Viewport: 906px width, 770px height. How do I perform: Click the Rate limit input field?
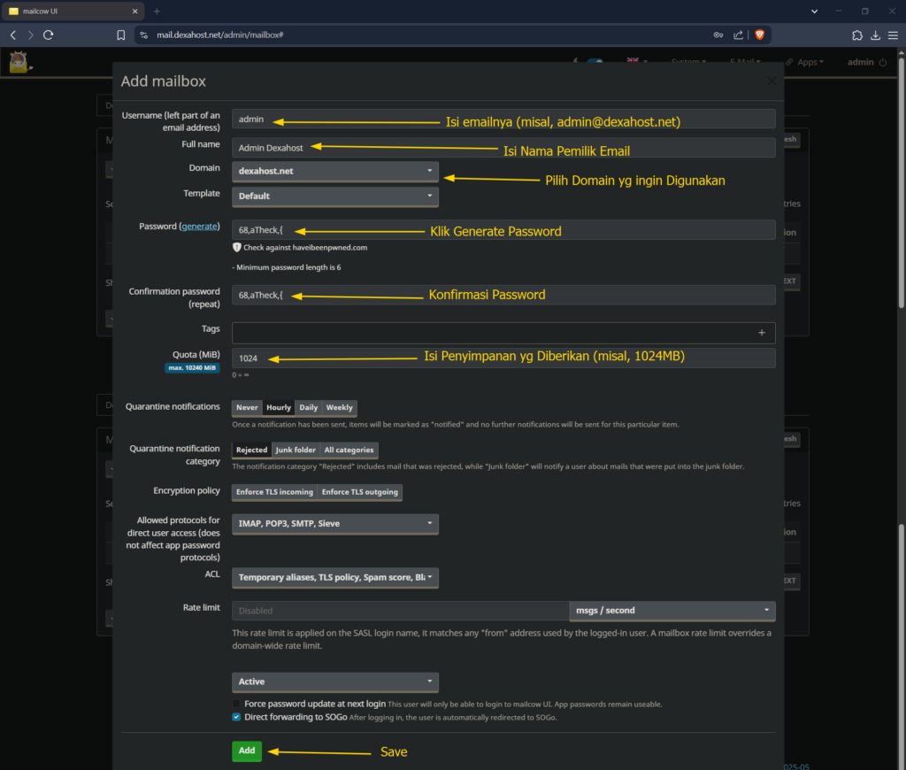tap(401, 611)
